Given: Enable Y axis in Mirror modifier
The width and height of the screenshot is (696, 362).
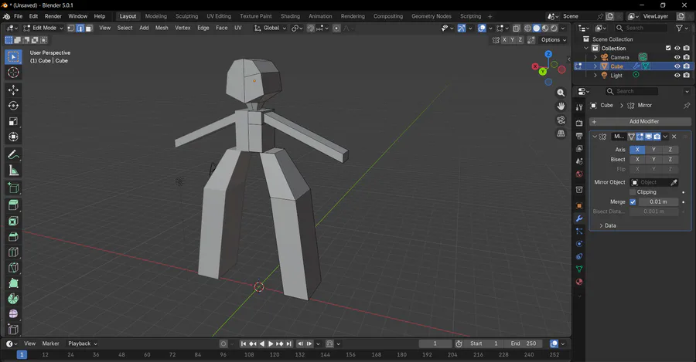Looking at the screenshot, I should click(x=653, y=150).
